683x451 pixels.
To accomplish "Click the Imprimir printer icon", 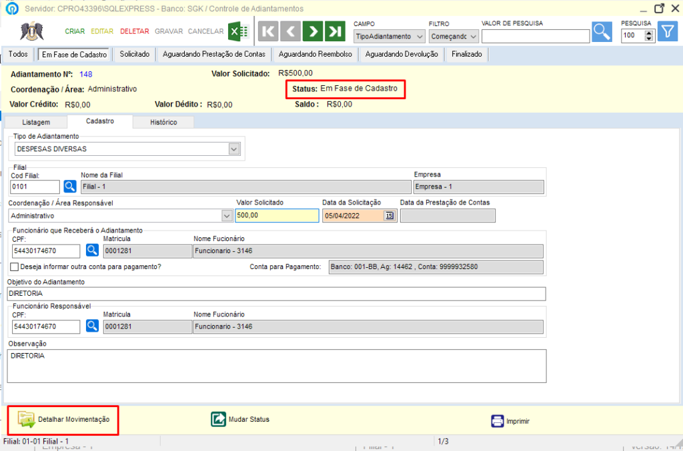I will click(497, 421).
